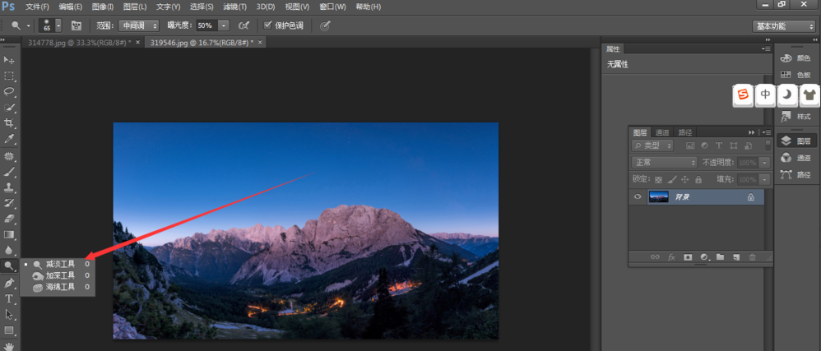Click the new layer icon in Layers panel
Viewport: 821px width, 351px height.
click(736, 257)
